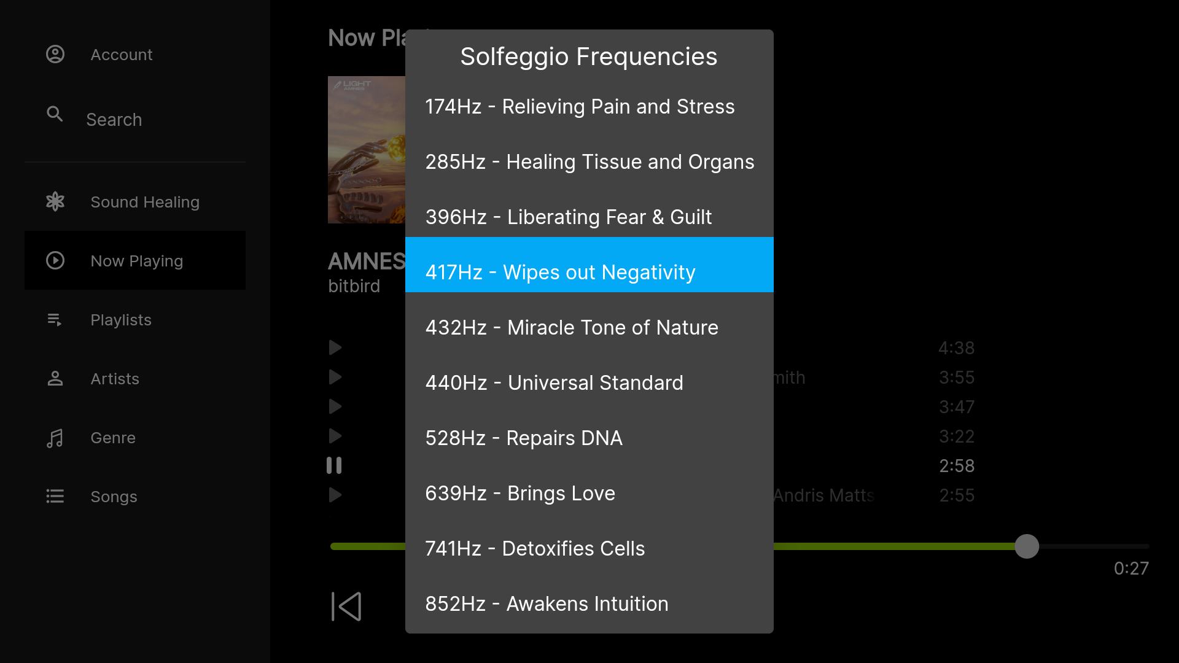Open Search via magnifying glass icon
Image resolution: width=1179 pixels, height=663 pixels.
tap(55, 114)
